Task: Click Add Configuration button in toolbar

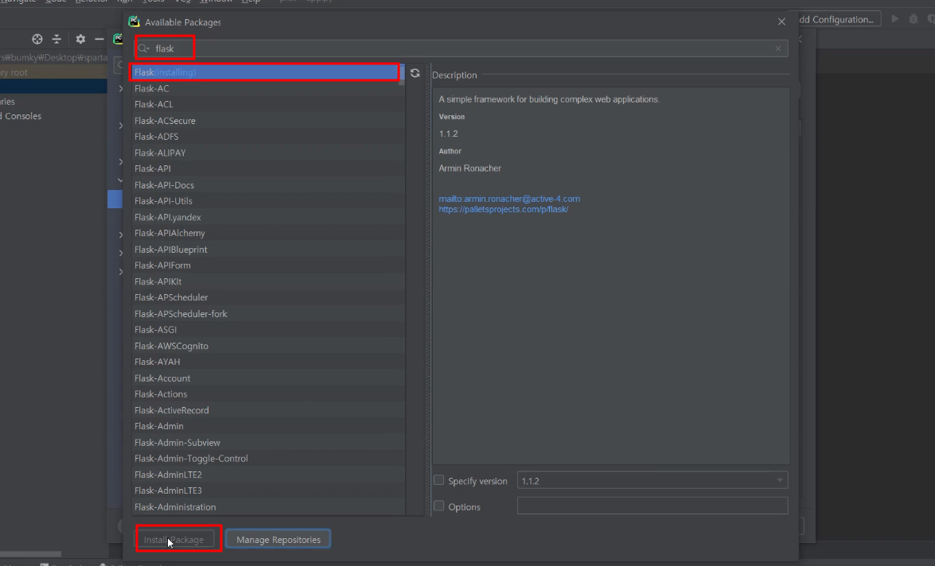Action: (839, 19)
